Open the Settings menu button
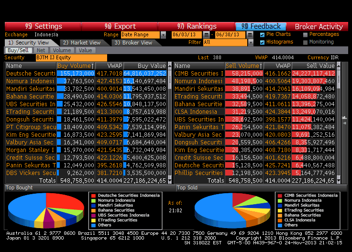The height and width of the screenshot is (252, 352). pyautogui.click(x=44, y=26)
